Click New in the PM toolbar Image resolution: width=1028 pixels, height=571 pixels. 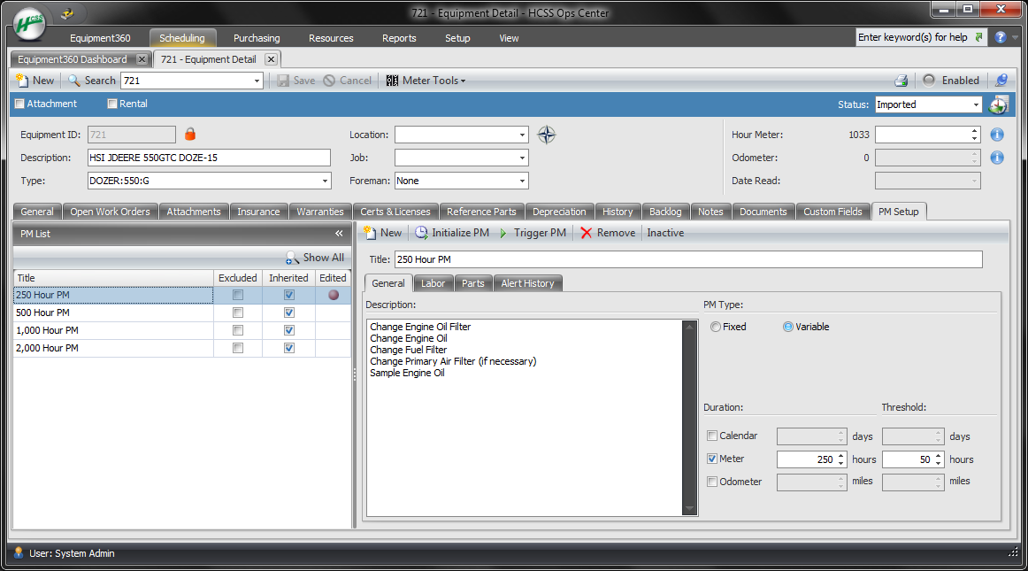tap(383, 232)
